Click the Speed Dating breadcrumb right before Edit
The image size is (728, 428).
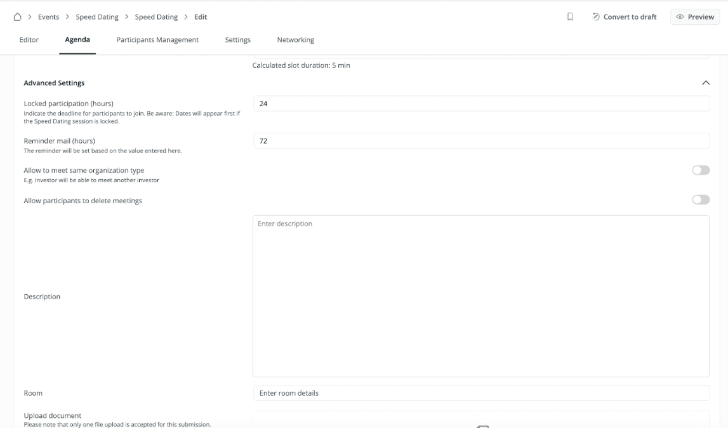tap(156, 17)
